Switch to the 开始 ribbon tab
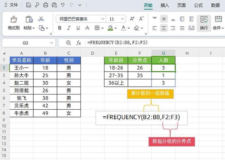Viewport: 225px width, 160px height. coord(148,5)
